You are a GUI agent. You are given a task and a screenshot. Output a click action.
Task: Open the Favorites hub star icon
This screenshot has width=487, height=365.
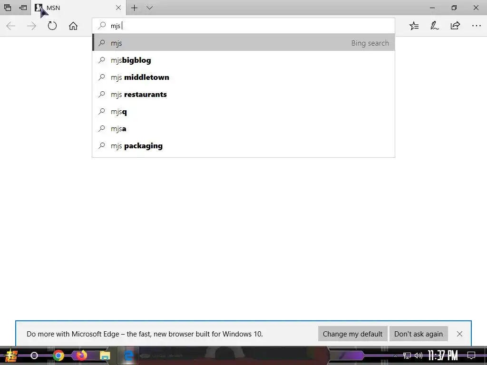click(x=414, y=26)
